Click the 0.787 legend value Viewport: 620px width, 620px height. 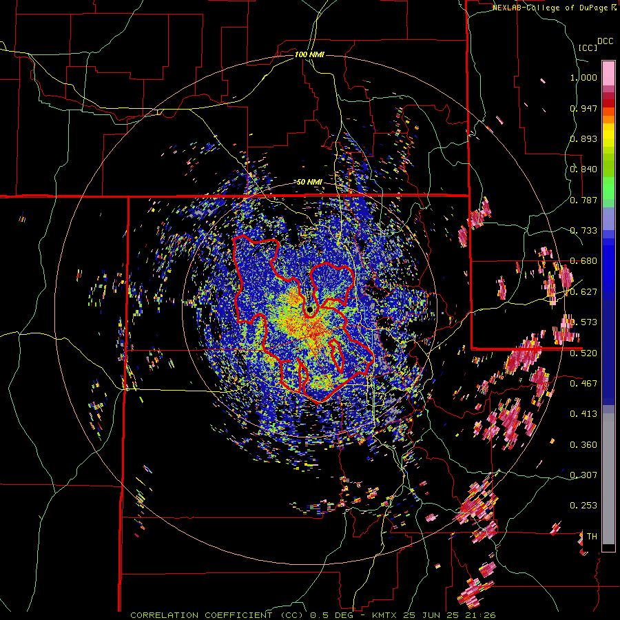tap(583, 200)
